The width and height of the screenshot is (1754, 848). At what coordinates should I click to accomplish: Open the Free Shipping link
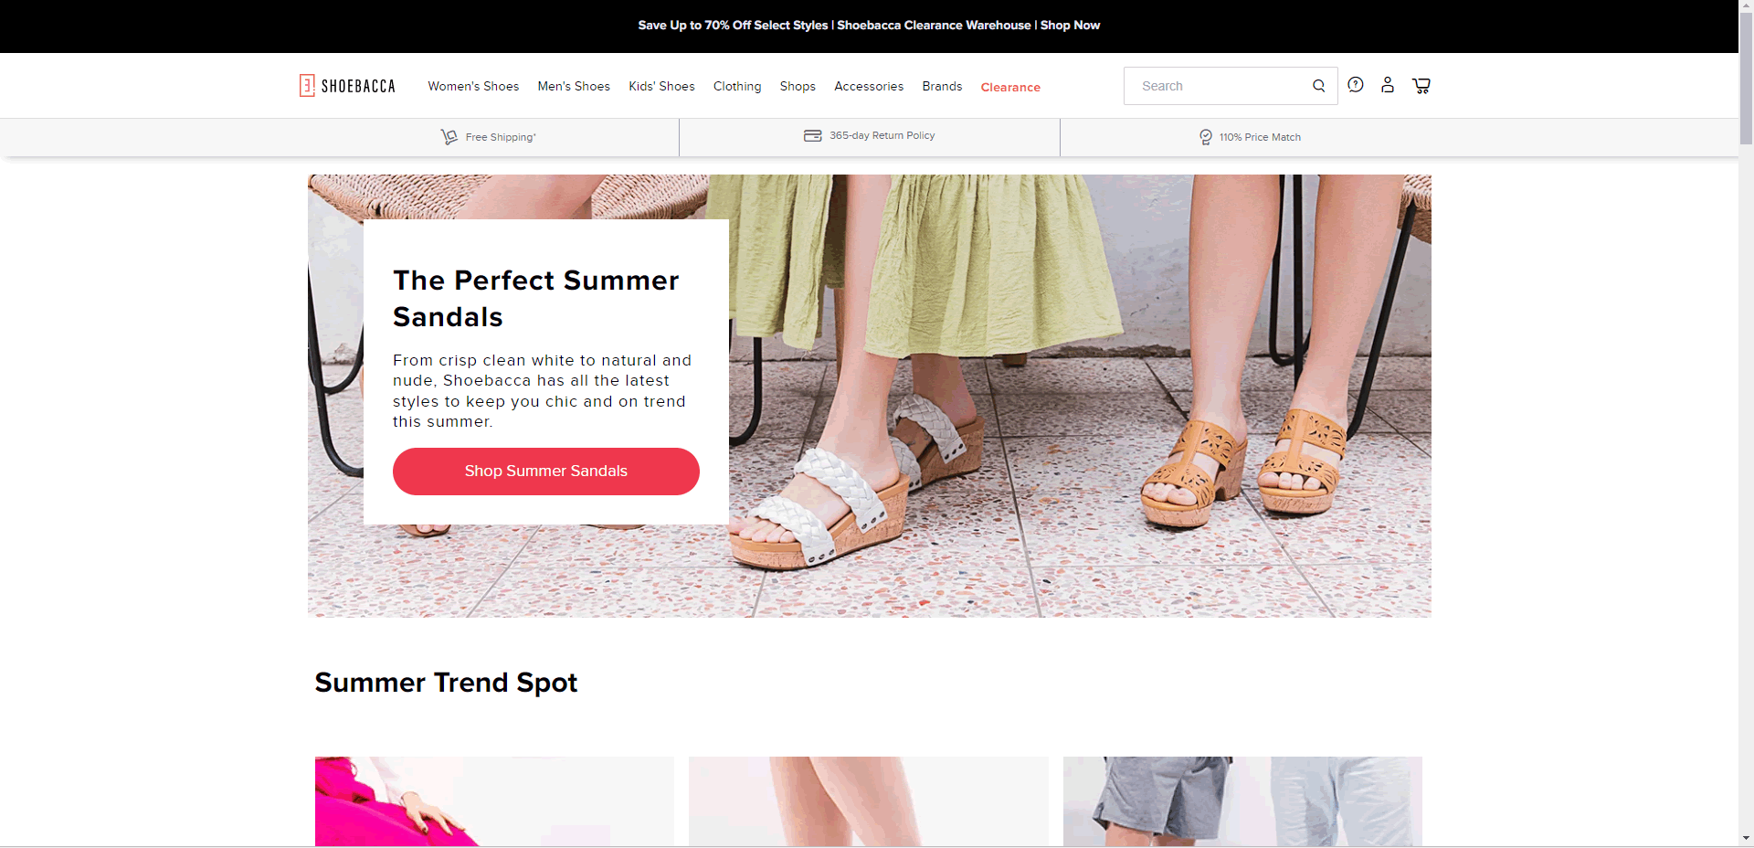(501, 137)
